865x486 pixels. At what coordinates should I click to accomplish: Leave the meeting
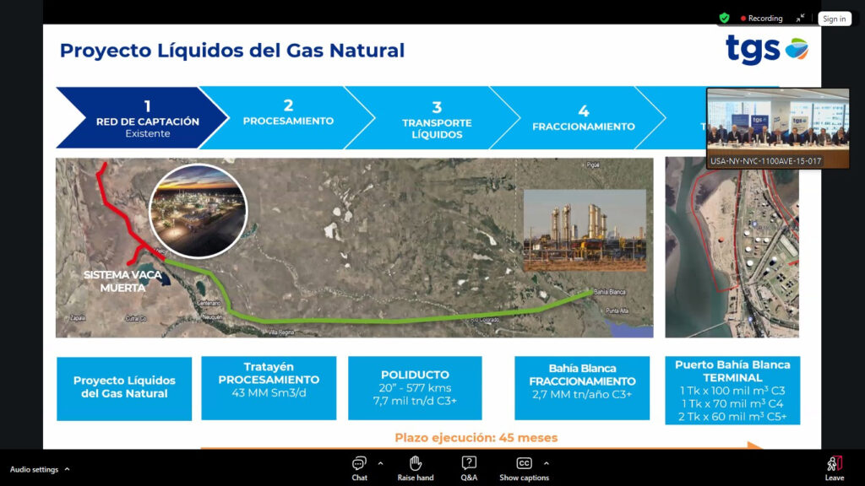coord(834,467)
